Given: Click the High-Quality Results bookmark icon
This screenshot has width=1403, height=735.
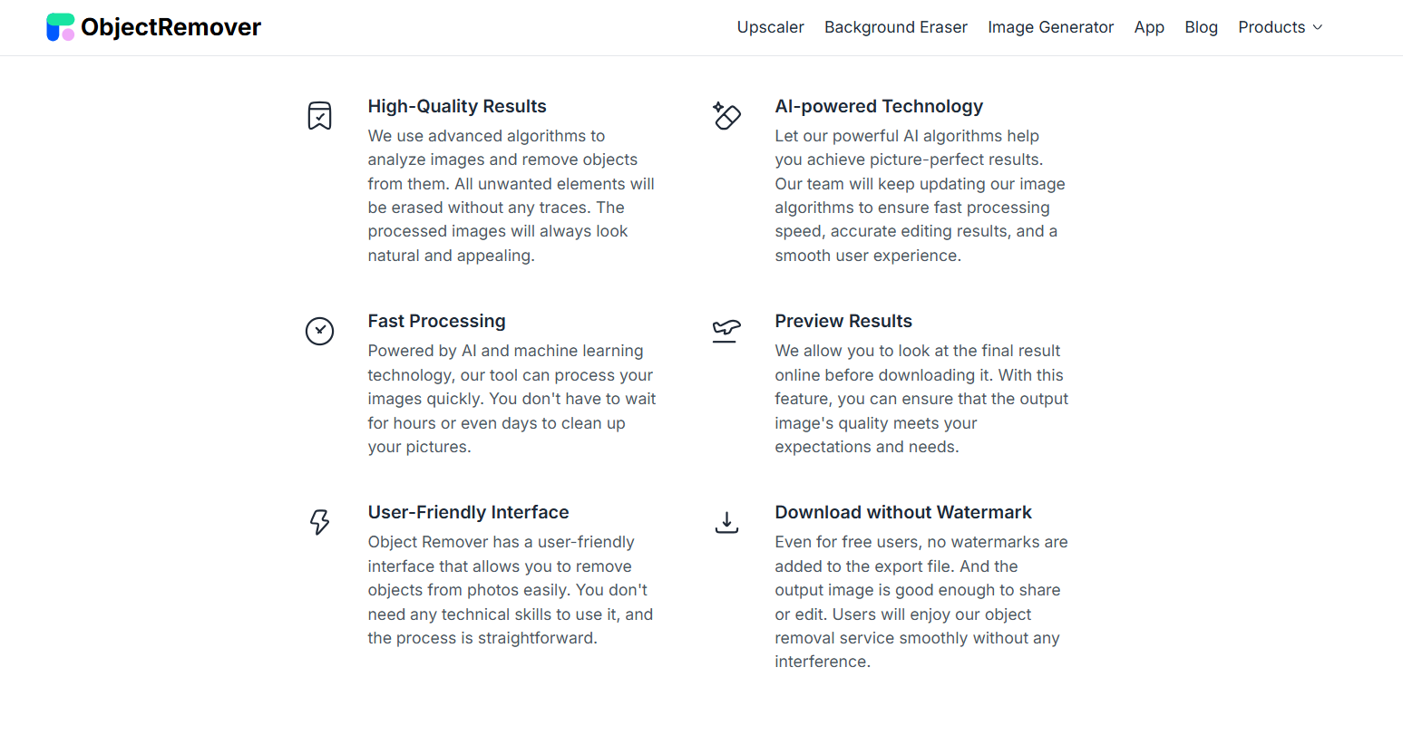Looking at the screenshot, I should [319, 116].
